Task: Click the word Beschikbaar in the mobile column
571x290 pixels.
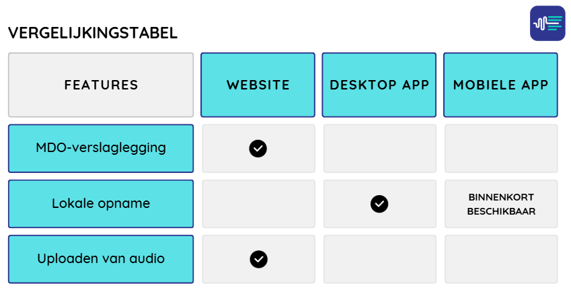Action: pyautogui.click(x=501, y=211)
